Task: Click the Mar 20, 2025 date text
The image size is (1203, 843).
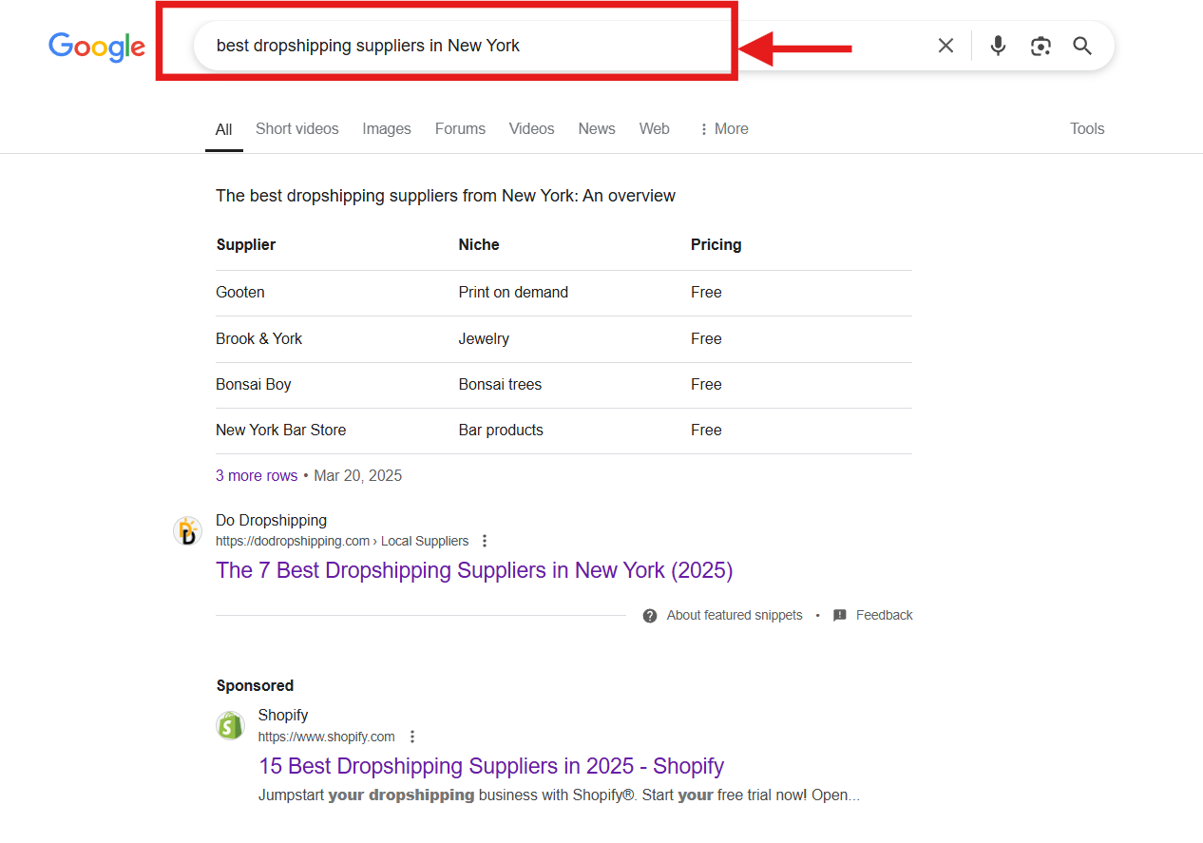Action: 358,475
